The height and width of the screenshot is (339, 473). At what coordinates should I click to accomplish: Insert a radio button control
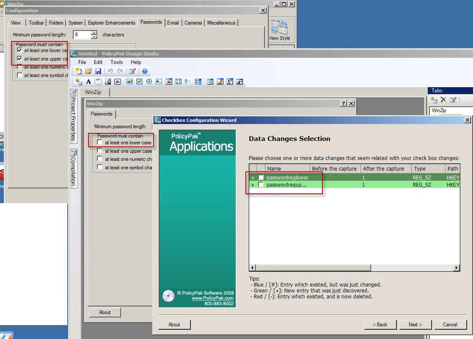click(x=149, y=82)
